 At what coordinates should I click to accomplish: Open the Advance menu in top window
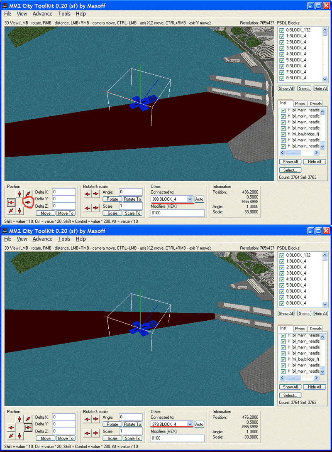42,14
